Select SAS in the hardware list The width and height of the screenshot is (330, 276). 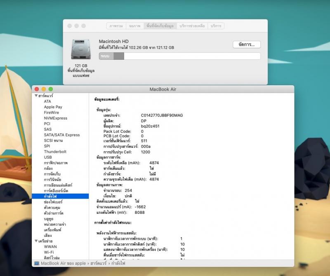(48, 129)
